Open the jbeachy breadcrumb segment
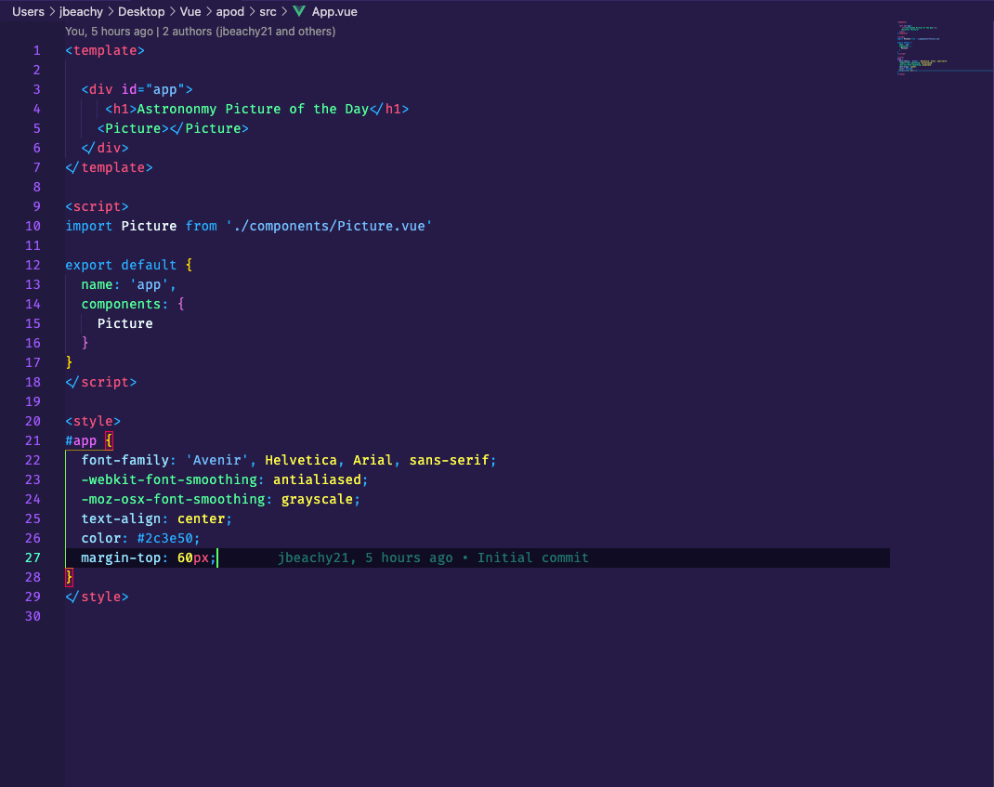 point(81,11)
